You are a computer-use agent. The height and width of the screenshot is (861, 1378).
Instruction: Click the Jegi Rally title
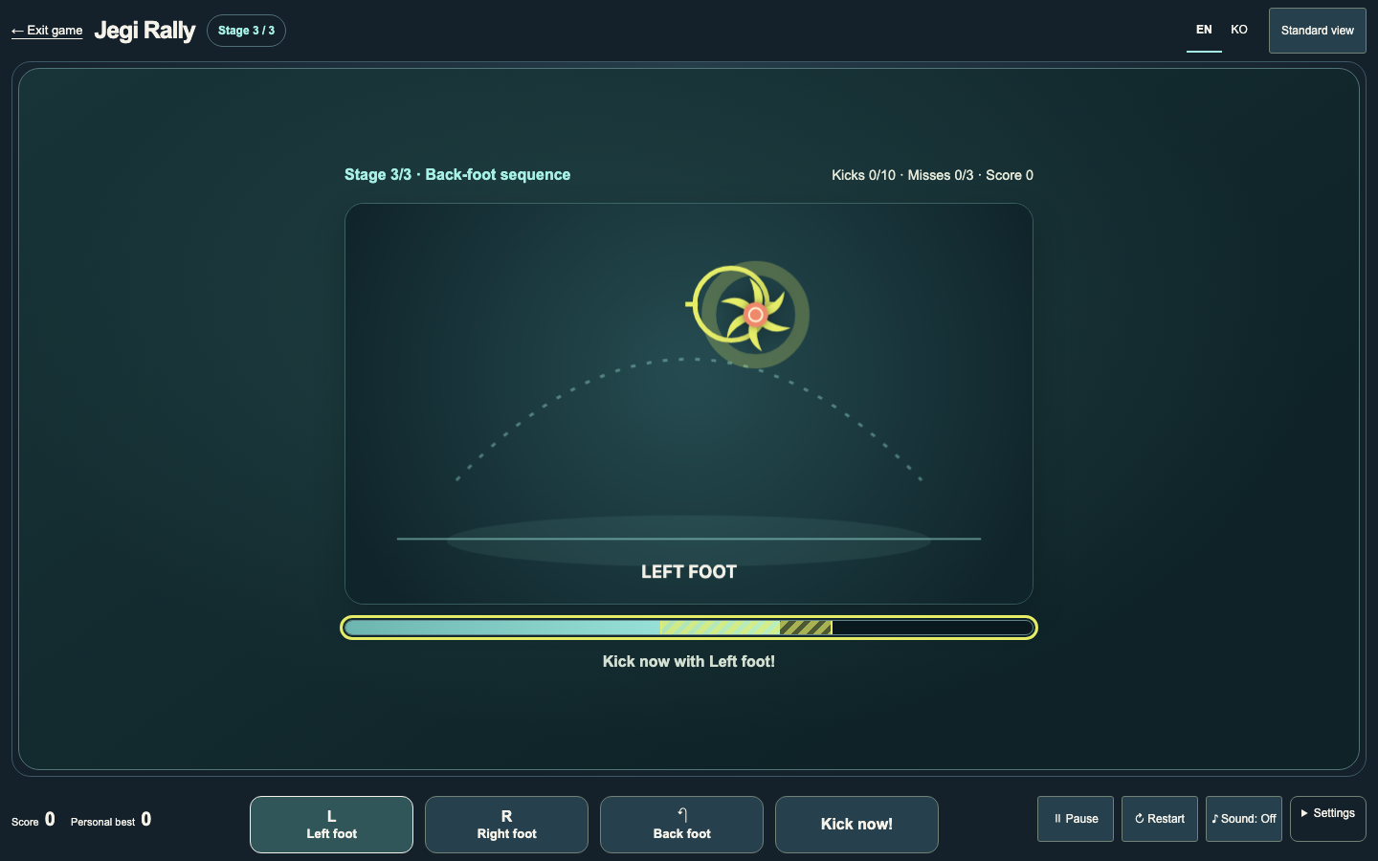click(x=144, y=31)
